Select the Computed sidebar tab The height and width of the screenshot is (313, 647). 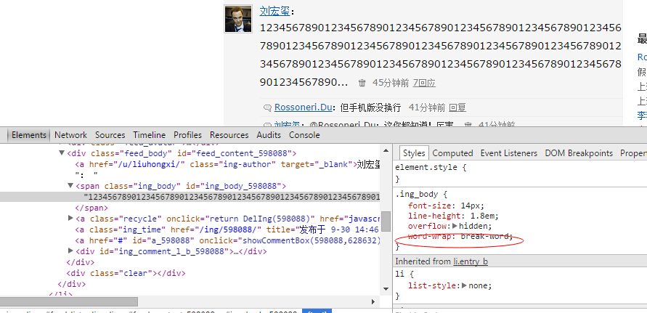pos(452,153)
